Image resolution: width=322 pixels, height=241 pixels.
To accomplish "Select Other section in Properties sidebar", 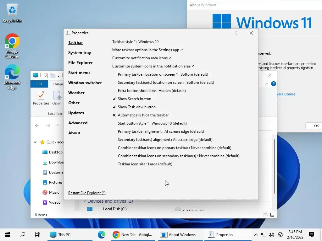I will [74, 103].
